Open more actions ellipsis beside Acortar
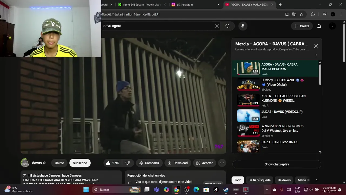 click(222, 163)
